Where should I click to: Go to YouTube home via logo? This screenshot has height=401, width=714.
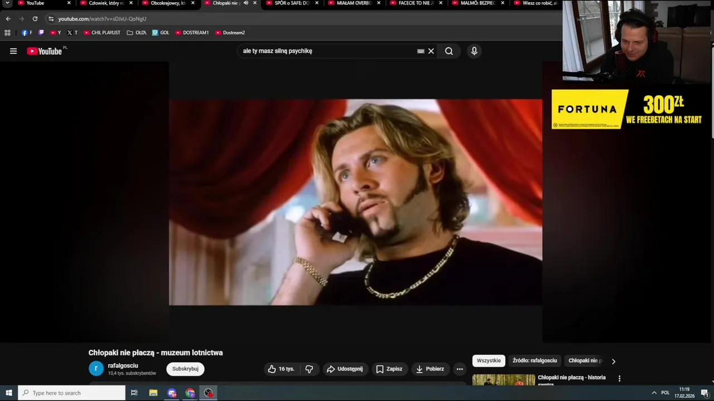pyautogui.click(x=45, y=51)
